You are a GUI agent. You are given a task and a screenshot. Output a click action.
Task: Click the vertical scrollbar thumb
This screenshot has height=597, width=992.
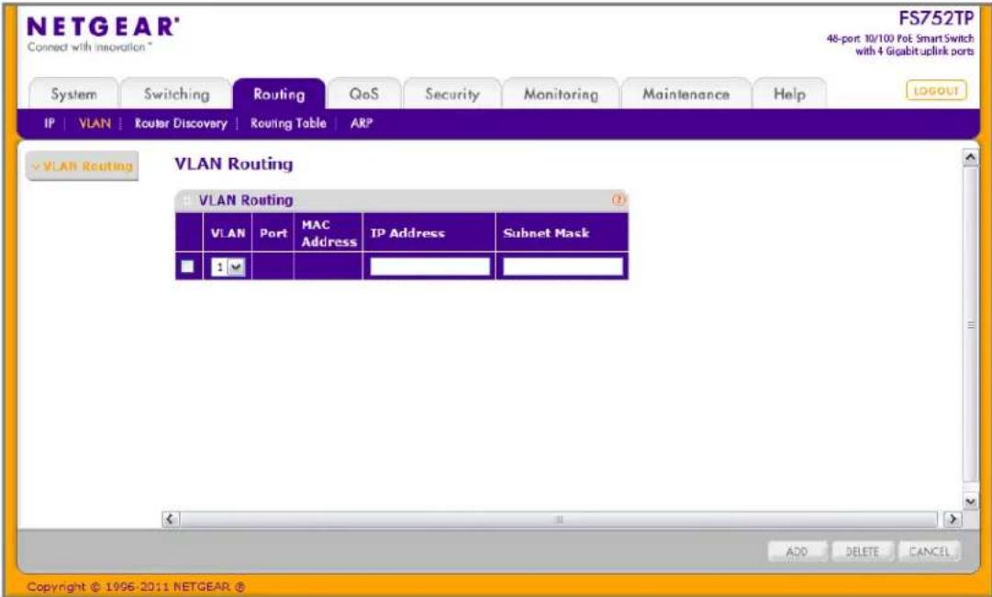(970, 325)
